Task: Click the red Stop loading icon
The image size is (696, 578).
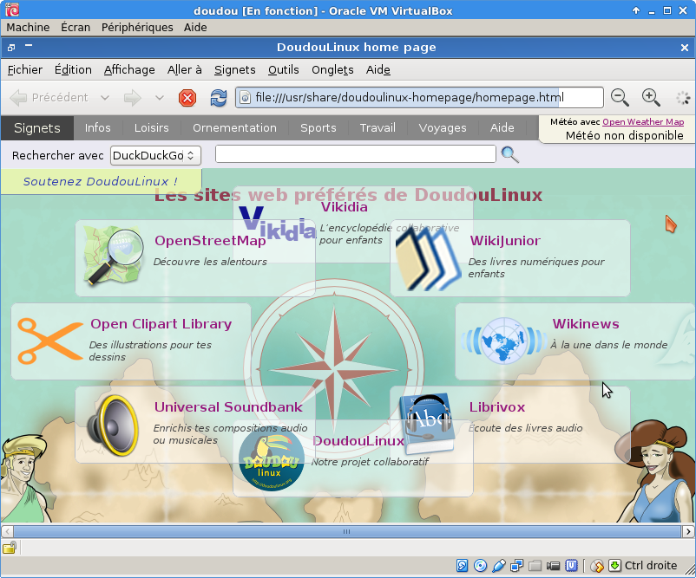Action: 187,98
